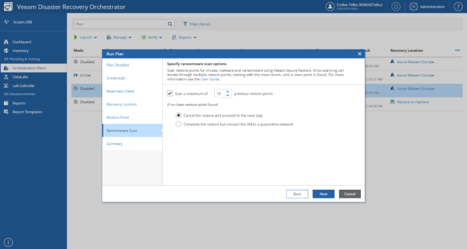This screenshot has height=249, width=467.
Task: Open Lab Calendar in the sidebar
Action: pyautogui.click(x=23, y=86)
